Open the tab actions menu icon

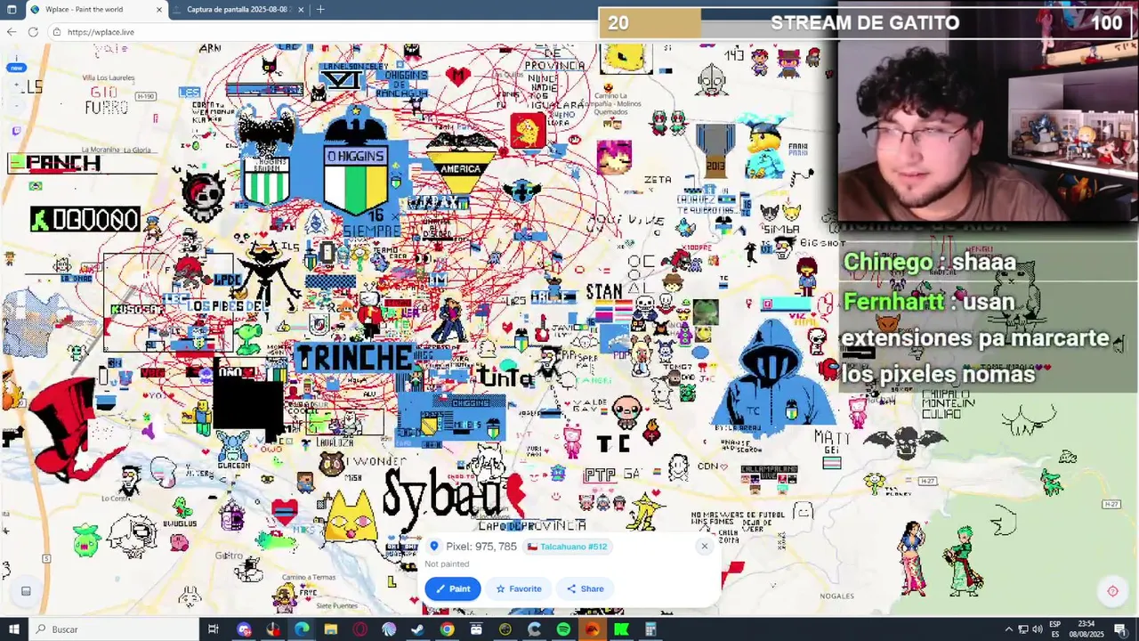(12, 10)
